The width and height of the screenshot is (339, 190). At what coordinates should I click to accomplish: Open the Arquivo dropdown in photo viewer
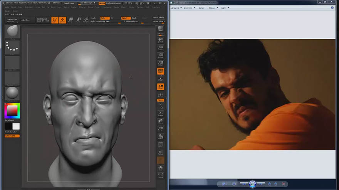tap(176, 8)
